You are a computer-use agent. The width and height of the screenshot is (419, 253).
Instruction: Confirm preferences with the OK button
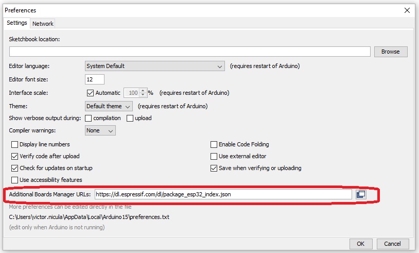[x=360, y=244]
